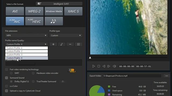This screenshot has height=96, width=172.
Task: Click the current timecode 00:00:00:00
Action: [127, 66]
